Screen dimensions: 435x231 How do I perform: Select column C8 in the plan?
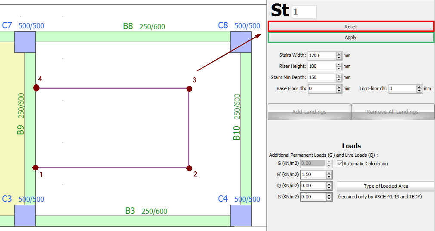click(x=241, y=42)
